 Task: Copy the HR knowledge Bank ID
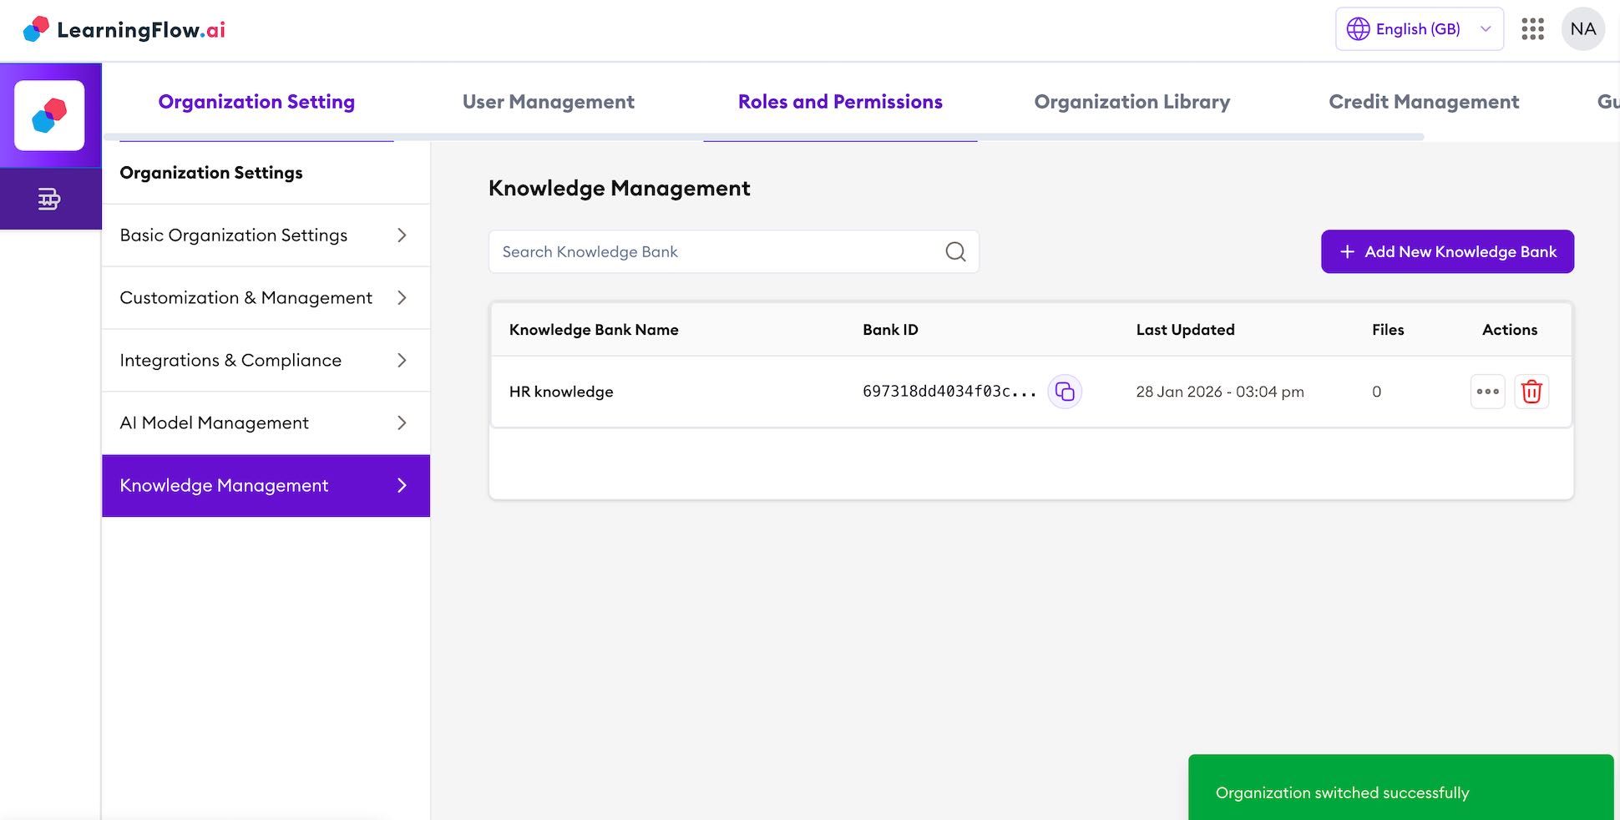pyautogui.click(x=1065, y=391)
